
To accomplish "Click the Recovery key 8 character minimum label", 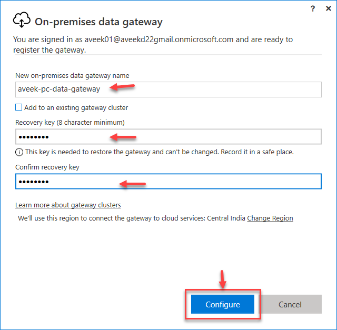I will tap(70, 123).
